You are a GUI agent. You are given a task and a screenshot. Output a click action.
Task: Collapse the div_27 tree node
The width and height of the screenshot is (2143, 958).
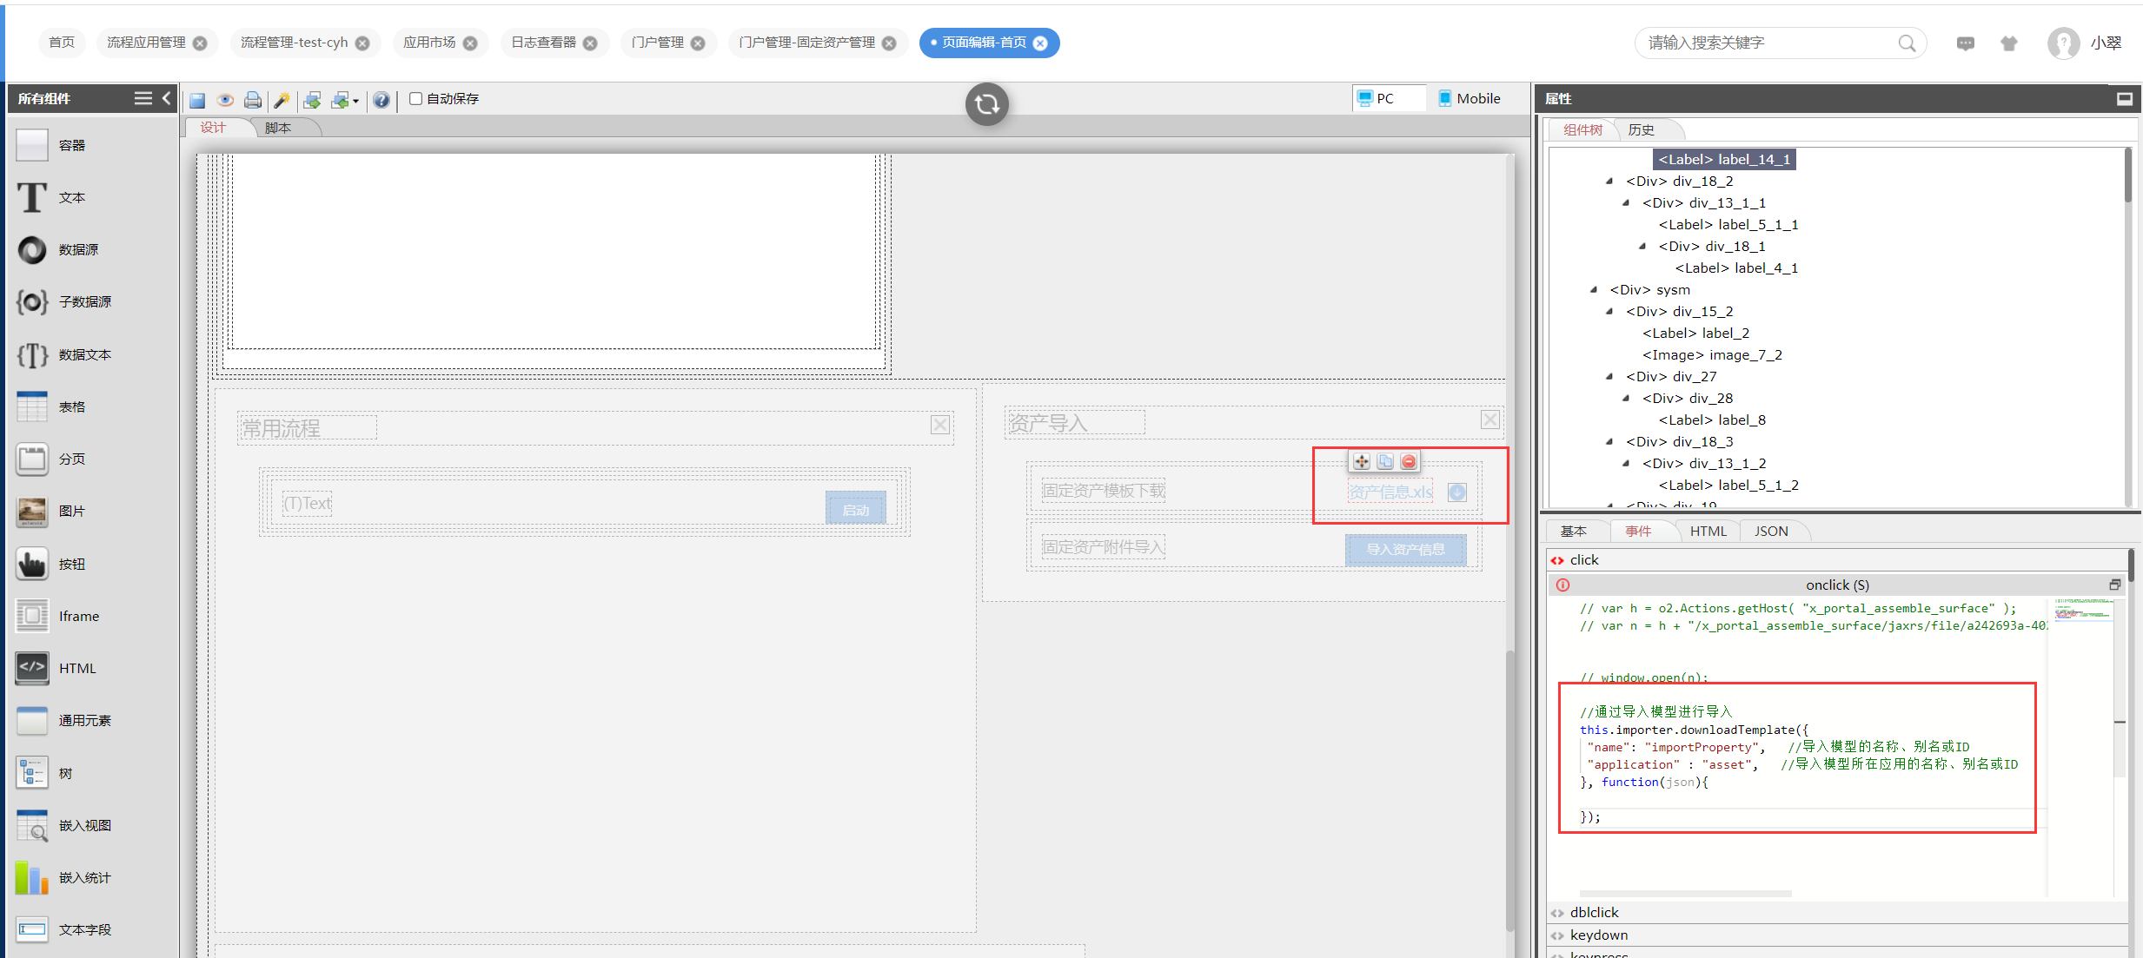1609,376
